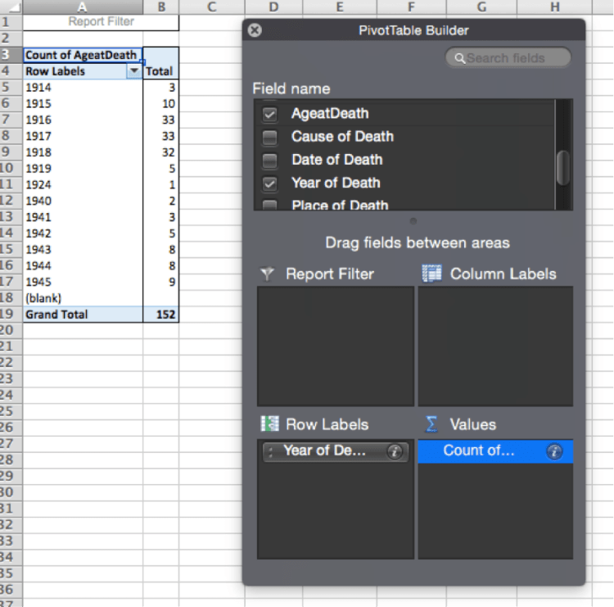The height and width of the screenshot is (607, 614).
Task: Uncheck the Year of Death field
Action: click(269, 183)
